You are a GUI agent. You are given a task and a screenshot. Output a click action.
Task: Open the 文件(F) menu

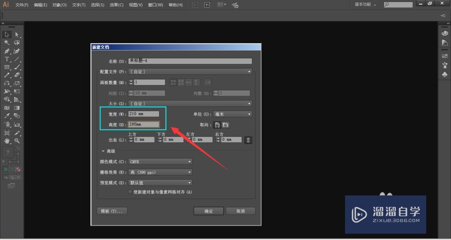[x=22, y=5]
